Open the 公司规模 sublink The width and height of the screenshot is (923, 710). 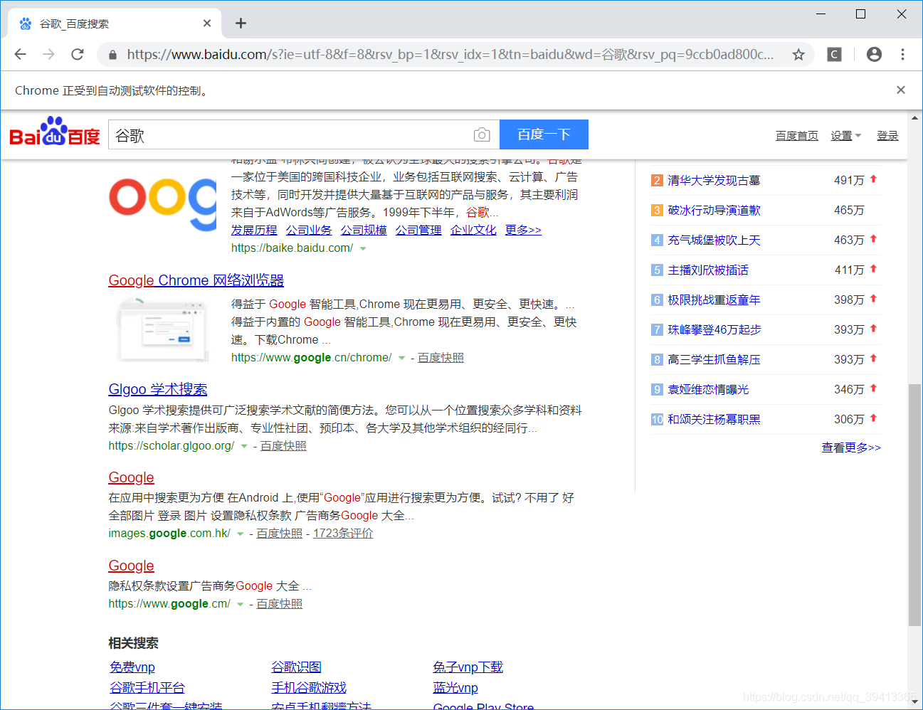tap(364, 230)
